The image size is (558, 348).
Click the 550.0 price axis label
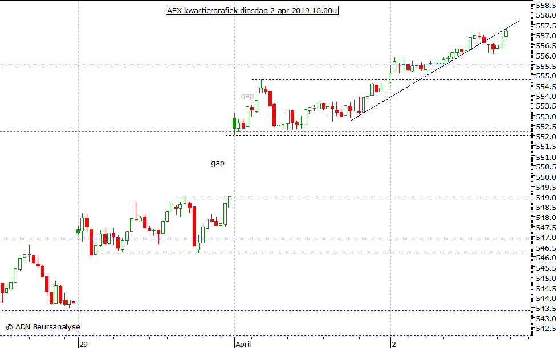coord(546,177)
